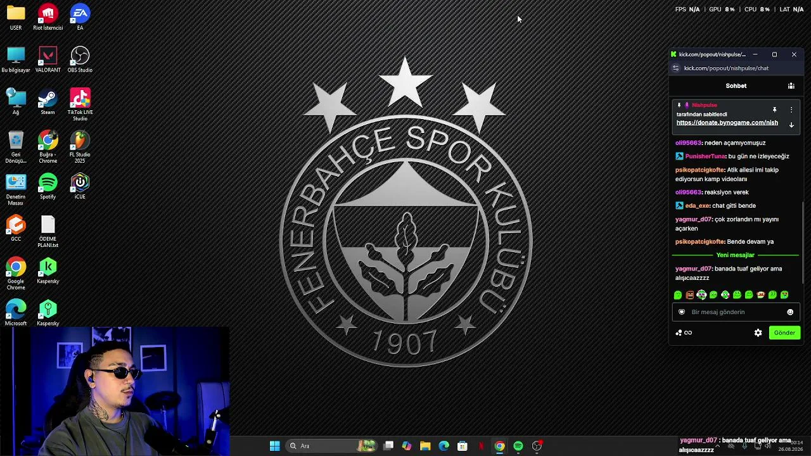Click the CPU 8% overlay readout
Viewport: 811px width, 456px height.
(x=757, y=9)
